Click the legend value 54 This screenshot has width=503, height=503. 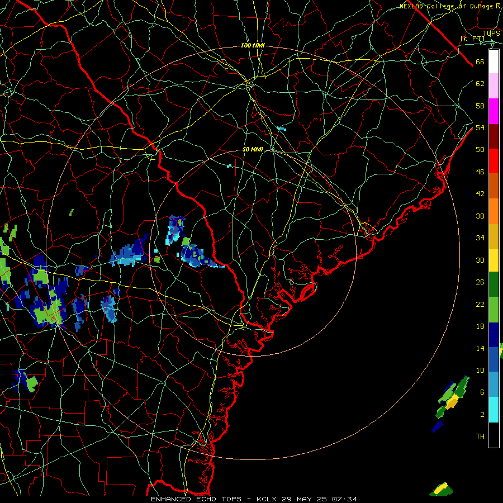[x=480, y=127]
